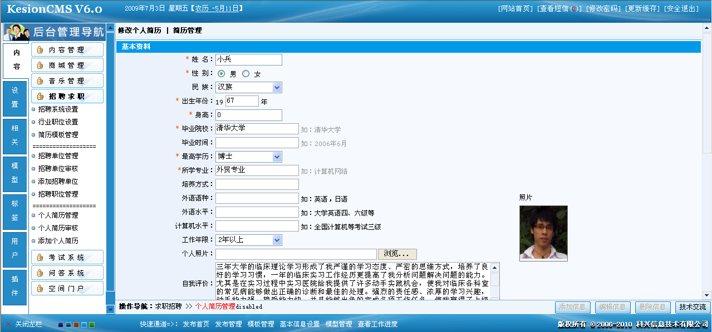The image size is (712, 332).
Task: Click the 浏览... photo button
Action: (397, 254)
